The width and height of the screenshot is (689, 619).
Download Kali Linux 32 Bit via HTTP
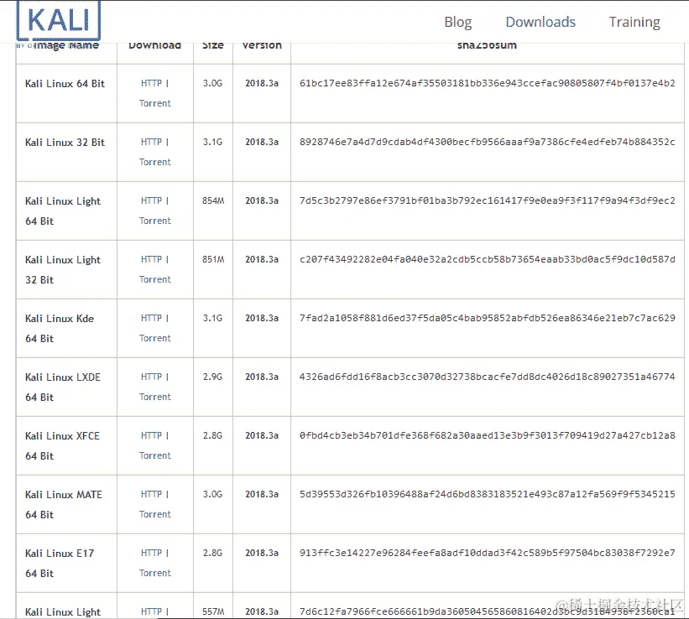pos(151,142)
